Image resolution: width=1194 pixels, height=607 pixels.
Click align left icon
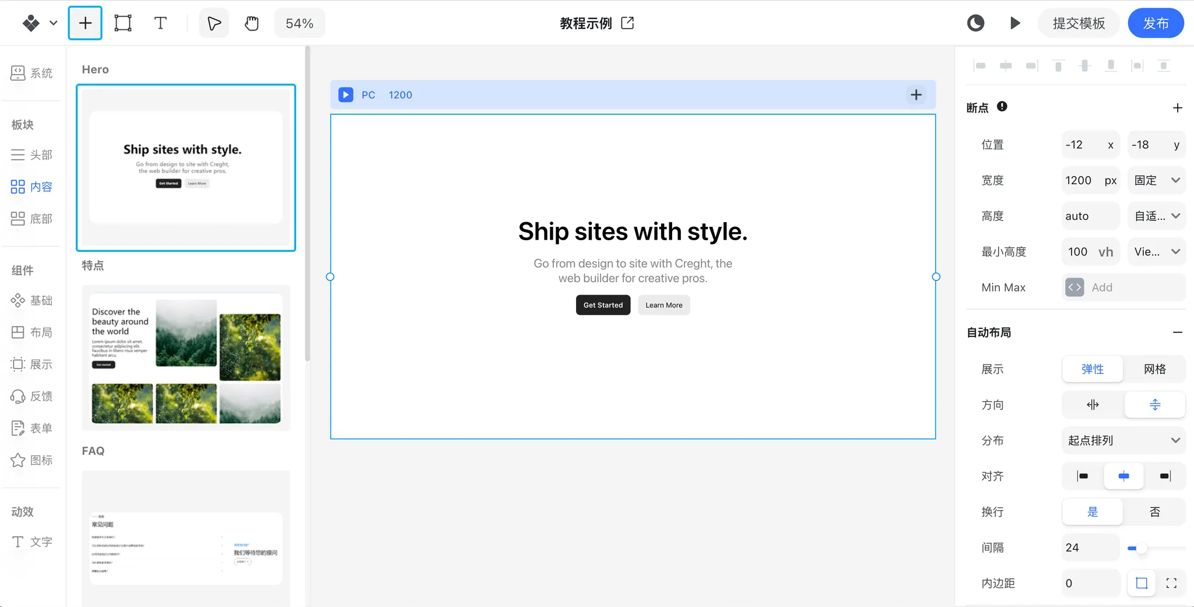(x=980, y=66)
